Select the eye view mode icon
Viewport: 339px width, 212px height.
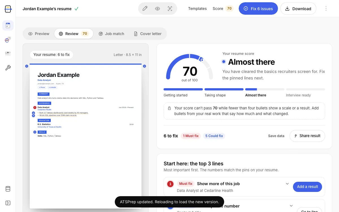point(158,8)
